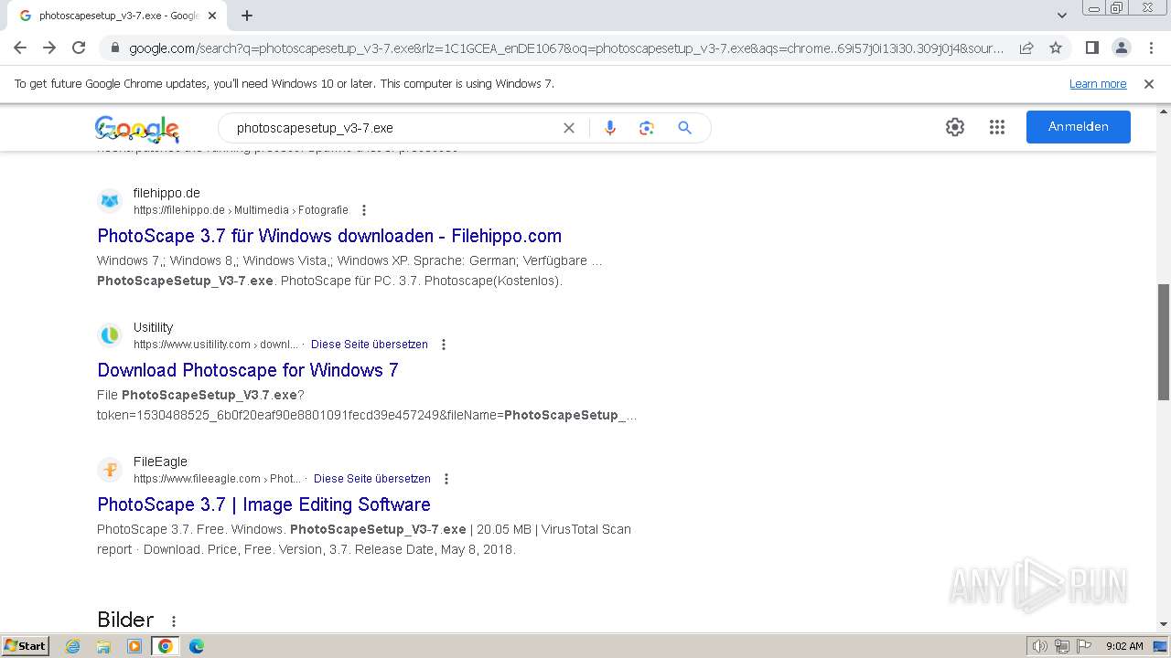1171x658 pixels.
Task: View site information lock icon
Action: point(114,48)
